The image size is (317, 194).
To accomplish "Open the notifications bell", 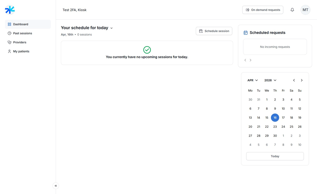I will [292, 10].
